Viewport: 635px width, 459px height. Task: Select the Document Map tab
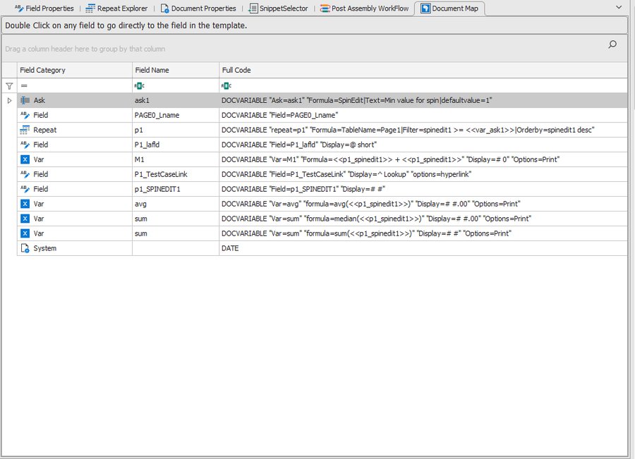pos(449,8)
